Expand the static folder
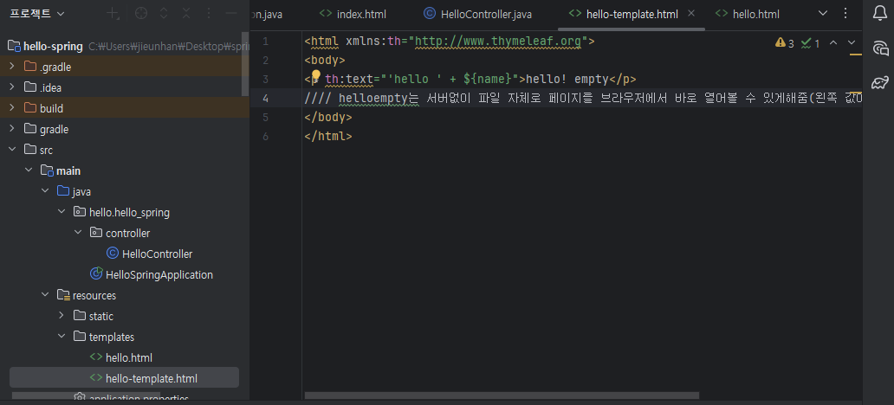The image size is (894, 405). point(62,316)
